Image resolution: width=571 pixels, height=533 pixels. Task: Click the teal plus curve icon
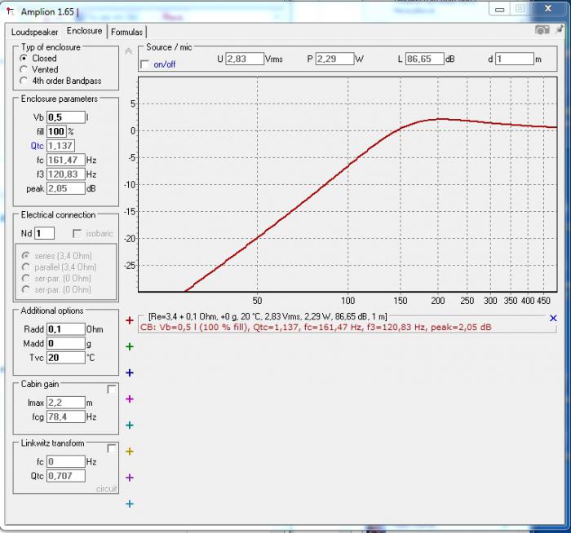click(x=129, y=425)
